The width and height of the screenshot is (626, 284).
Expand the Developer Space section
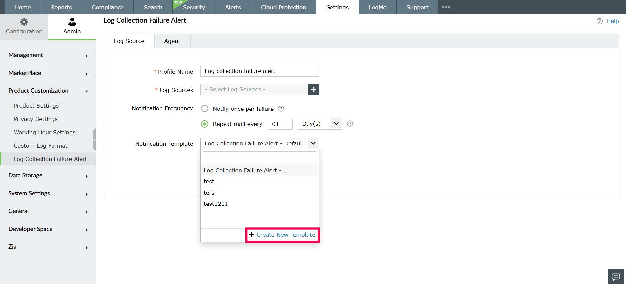48,229
